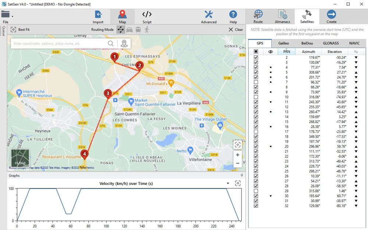
Task: Click the Satellites toolbar icon
Action: click(x=307, y=15)
